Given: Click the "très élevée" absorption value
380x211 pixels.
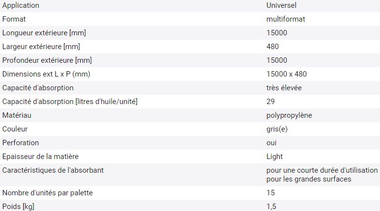Looking at the screenshot, I should [x=284, y=88].
